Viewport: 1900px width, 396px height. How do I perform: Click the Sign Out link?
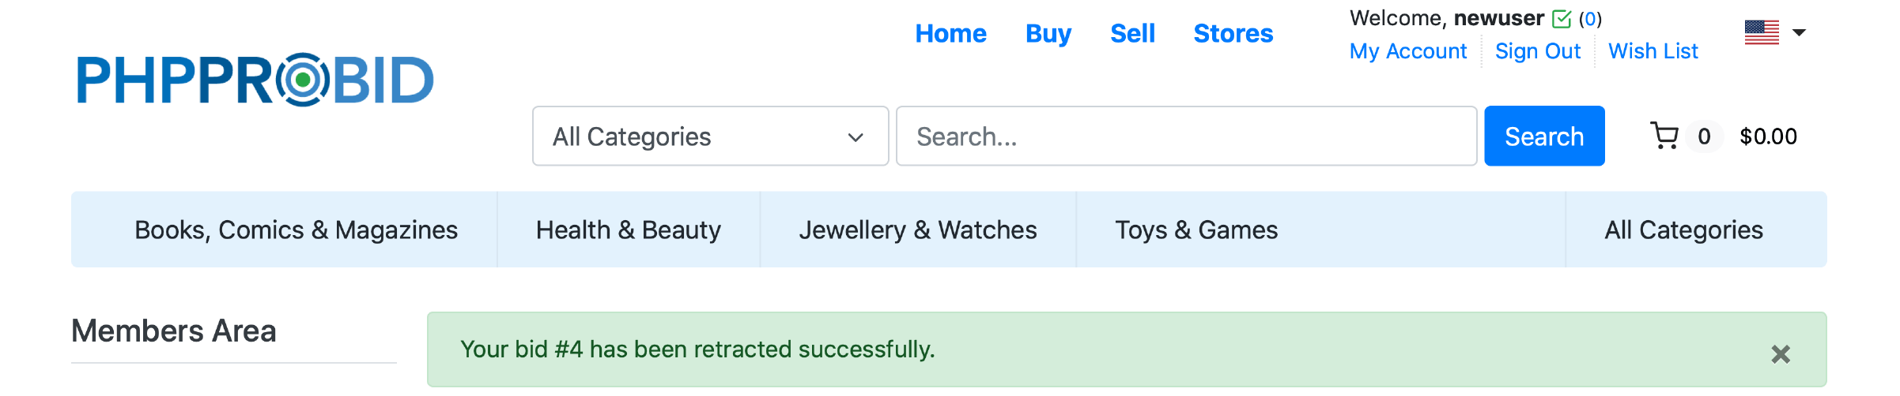[x=1537, y=51]
